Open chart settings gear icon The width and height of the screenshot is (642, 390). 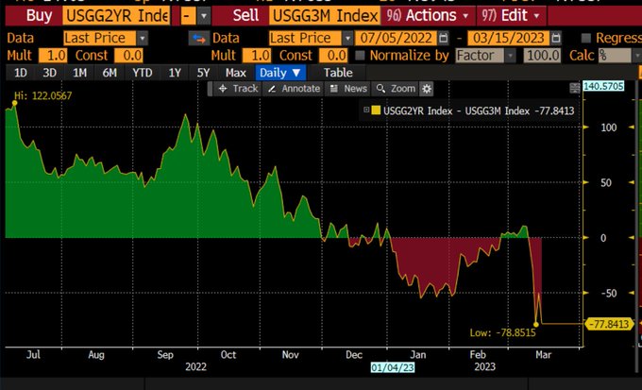[427, 89]
